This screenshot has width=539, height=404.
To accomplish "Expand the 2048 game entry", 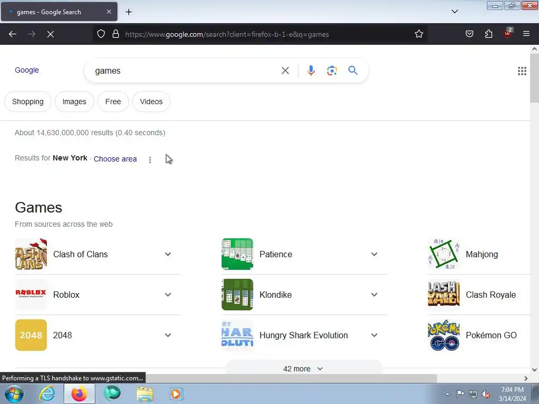I will [168, 335].
